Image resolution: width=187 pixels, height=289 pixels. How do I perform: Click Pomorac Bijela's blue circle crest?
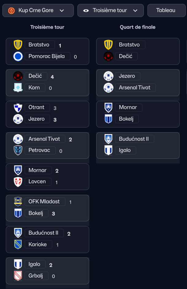tap(18, 56)
